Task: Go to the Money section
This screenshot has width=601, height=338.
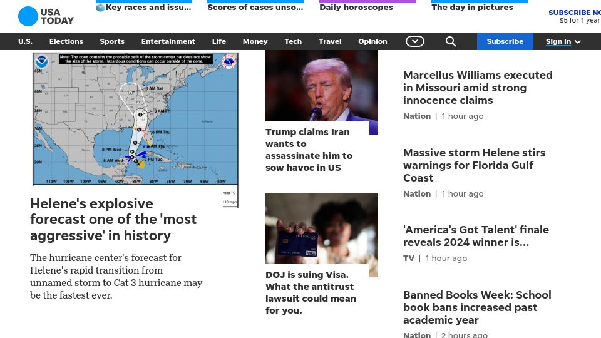Action: coord(255,41)
